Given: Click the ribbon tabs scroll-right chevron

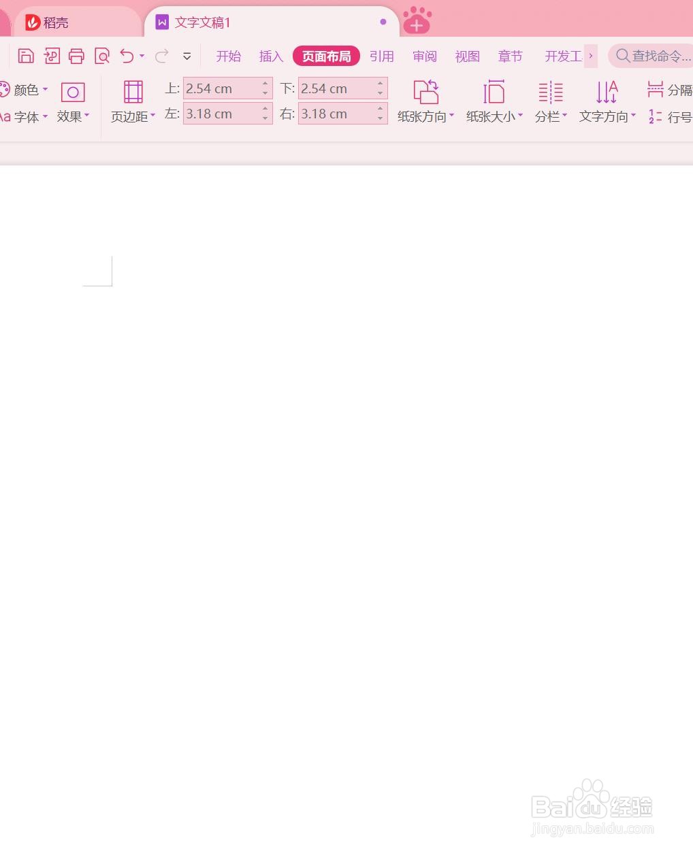Looking at the screenshot, I should click(x=591, y=56).
